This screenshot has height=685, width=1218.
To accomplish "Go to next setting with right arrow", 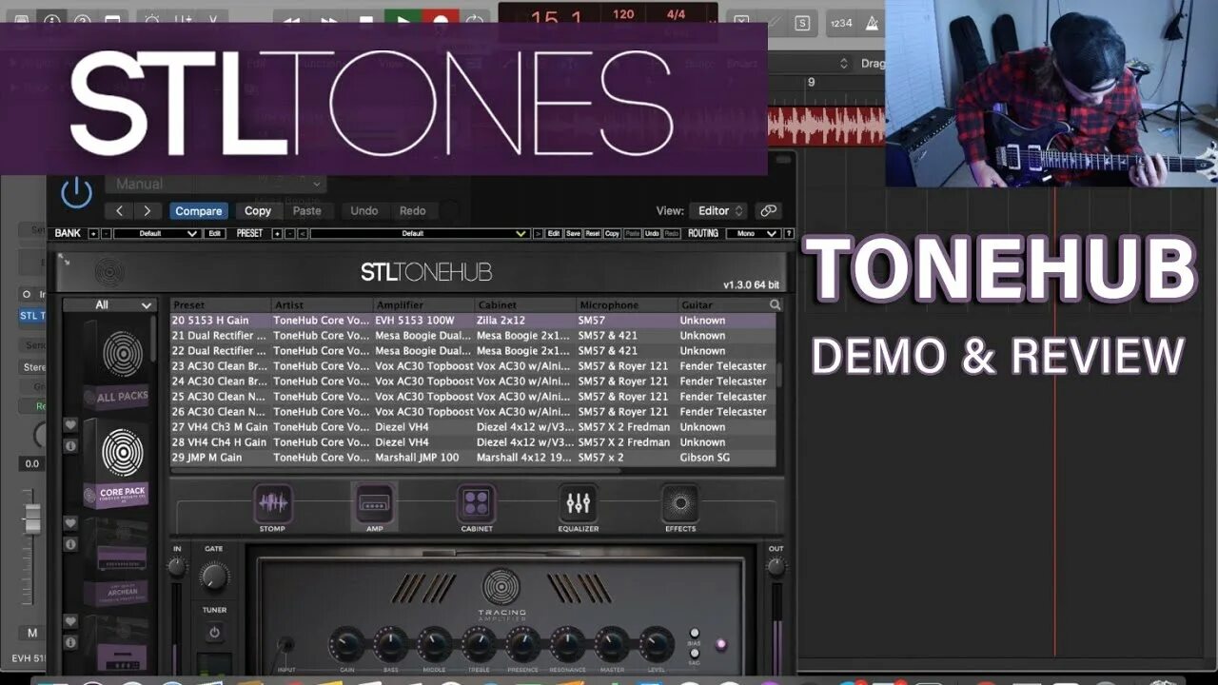I will 147,211.
